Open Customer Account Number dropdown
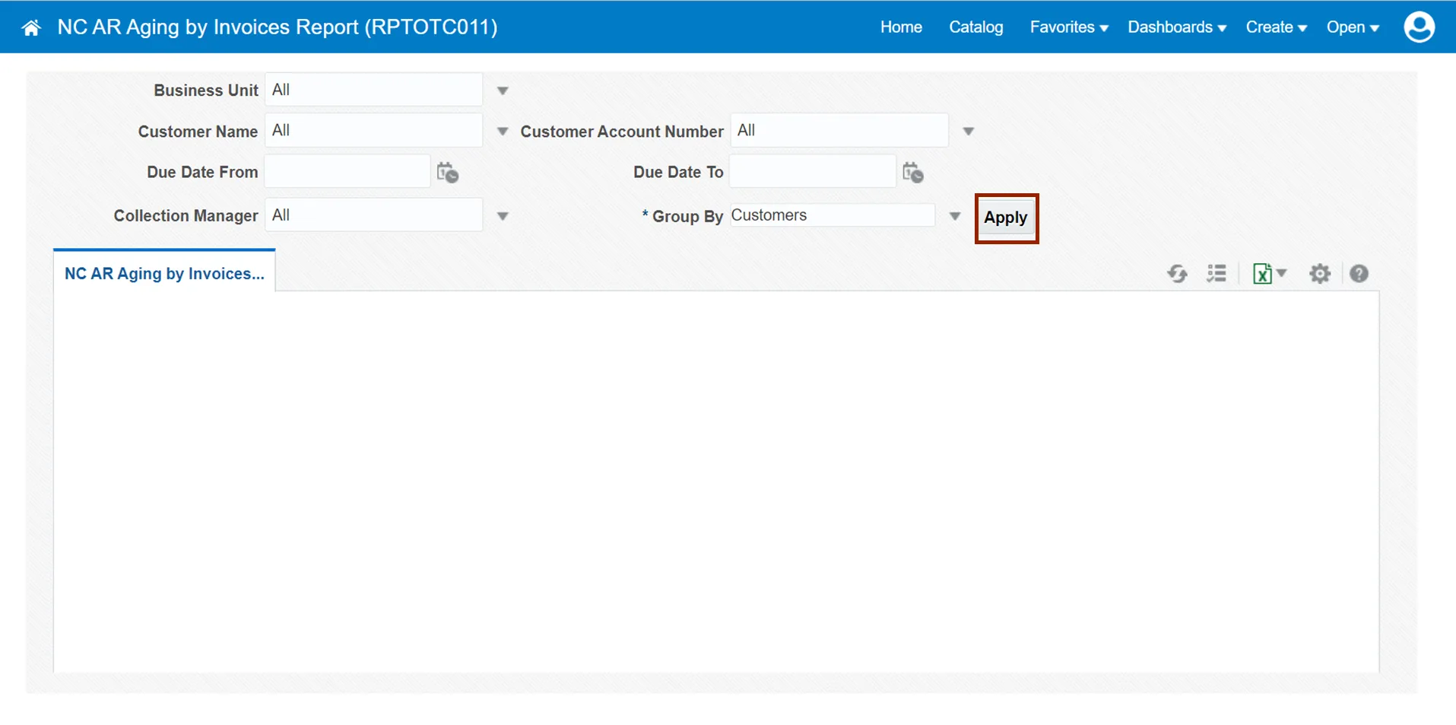Screen dimensions: 1456x725 [968, 132]
